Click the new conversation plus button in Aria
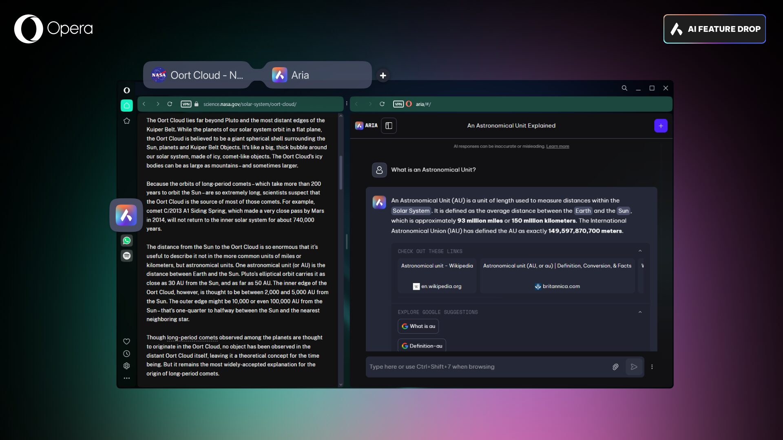The width and height of the screenshot is (783, 440). click(660, 126)
